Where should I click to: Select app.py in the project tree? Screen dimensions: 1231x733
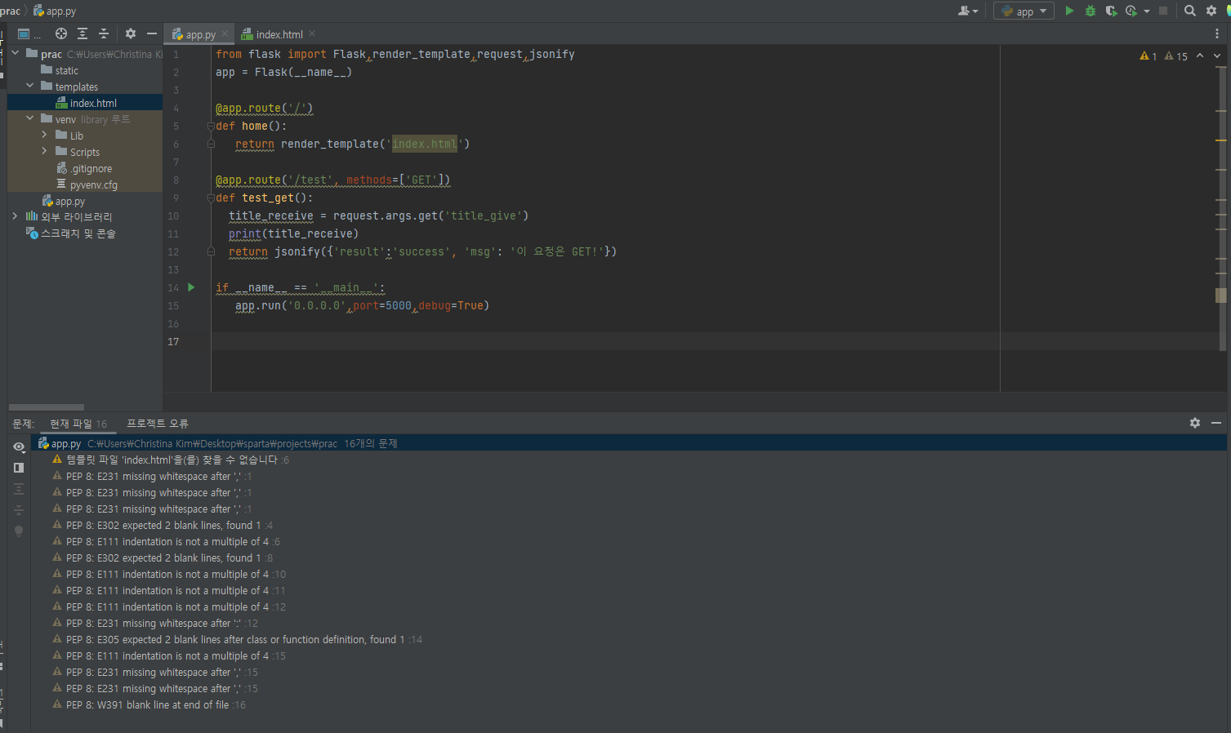coord(64,201)
